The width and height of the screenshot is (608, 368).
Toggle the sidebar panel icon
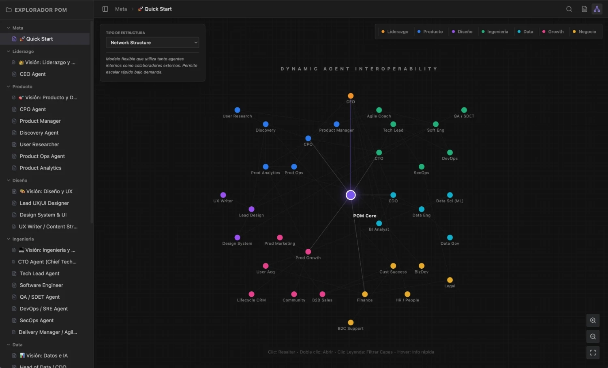[x=105, y=9]
